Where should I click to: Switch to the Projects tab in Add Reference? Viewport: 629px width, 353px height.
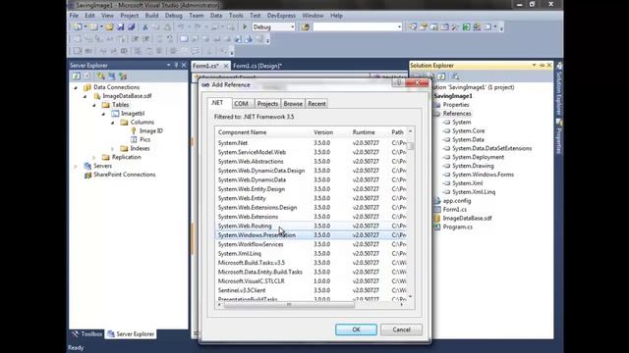[267, 104]
